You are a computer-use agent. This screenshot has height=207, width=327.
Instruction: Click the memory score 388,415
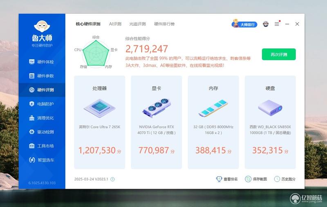[211, 150]
